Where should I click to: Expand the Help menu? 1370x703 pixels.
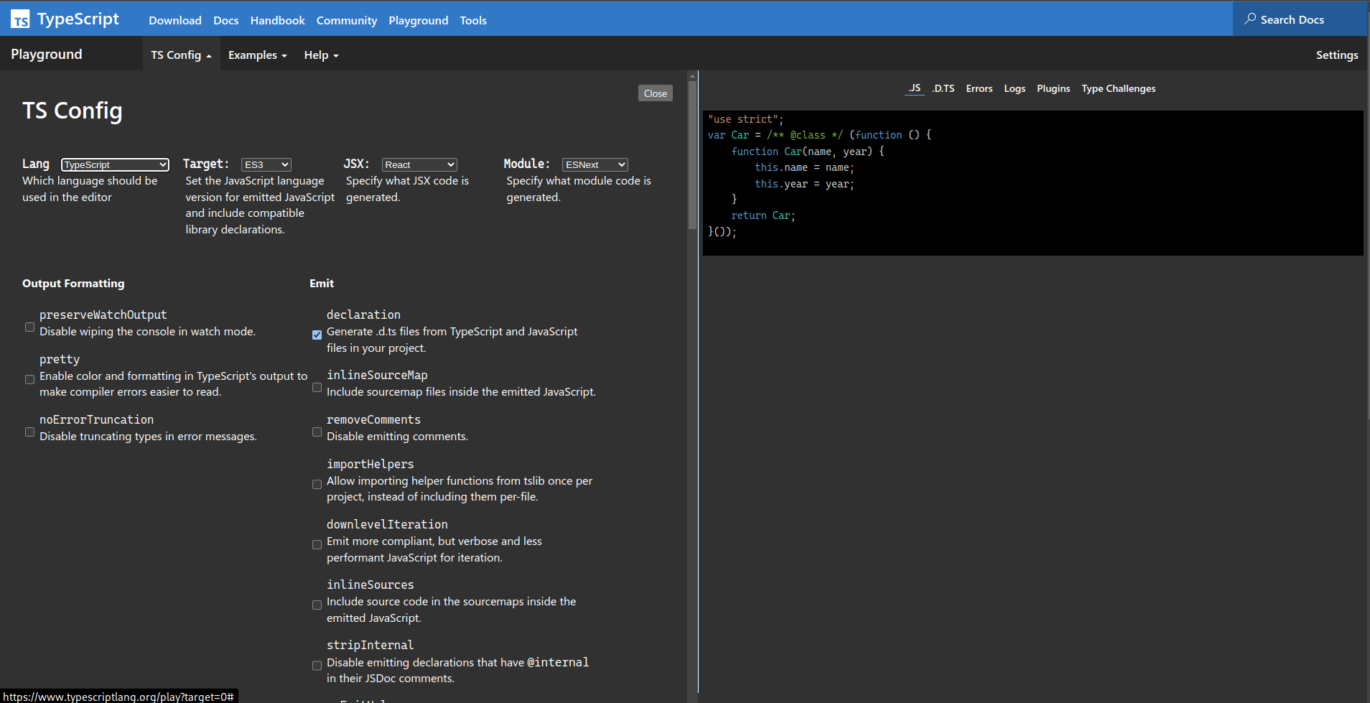point(321,55)
